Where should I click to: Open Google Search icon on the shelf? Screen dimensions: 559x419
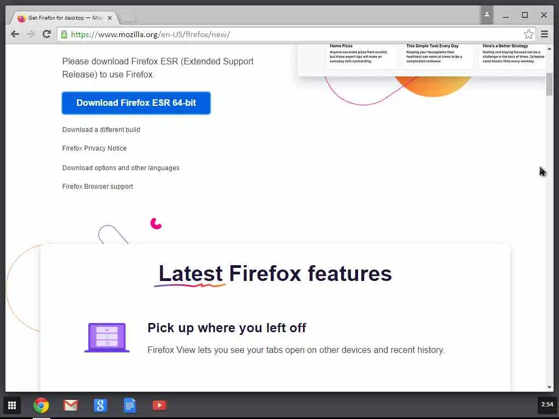(100, 405)
